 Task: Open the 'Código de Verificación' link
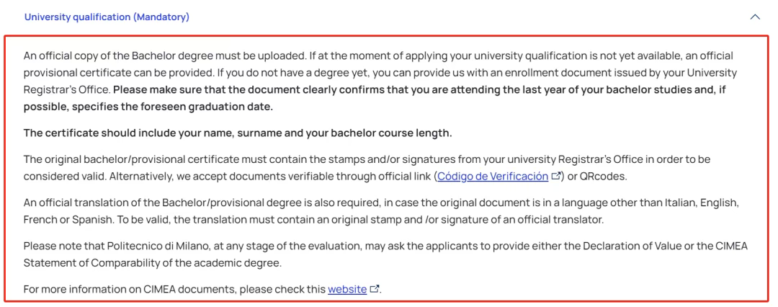click(x=492, y=177)
